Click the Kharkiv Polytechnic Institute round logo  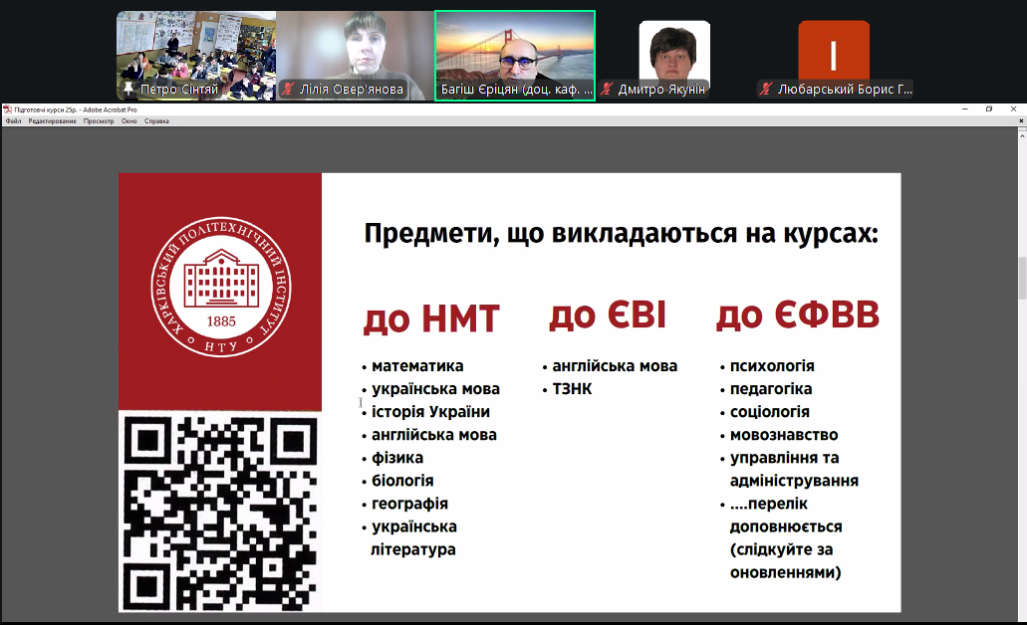click(221, 287)
